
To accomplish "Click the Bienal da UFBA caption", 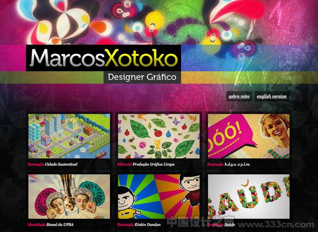I will (x=60, y=224).
